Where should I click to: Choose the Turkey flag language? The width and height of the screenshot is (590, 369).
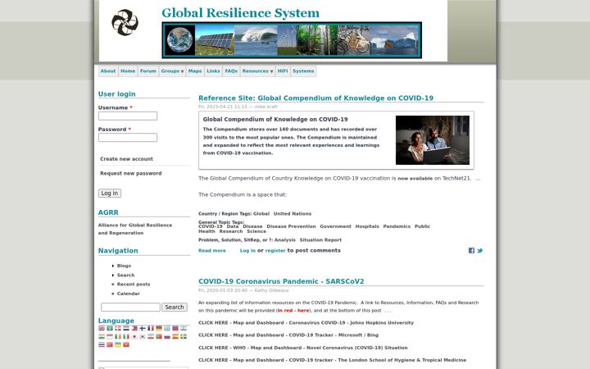click(110, 344)
